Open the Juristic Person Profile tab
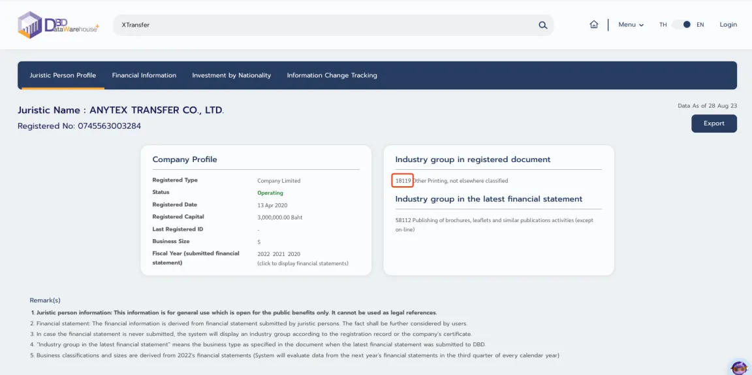Viewport: 752px width, 375px height. point(63,75)
